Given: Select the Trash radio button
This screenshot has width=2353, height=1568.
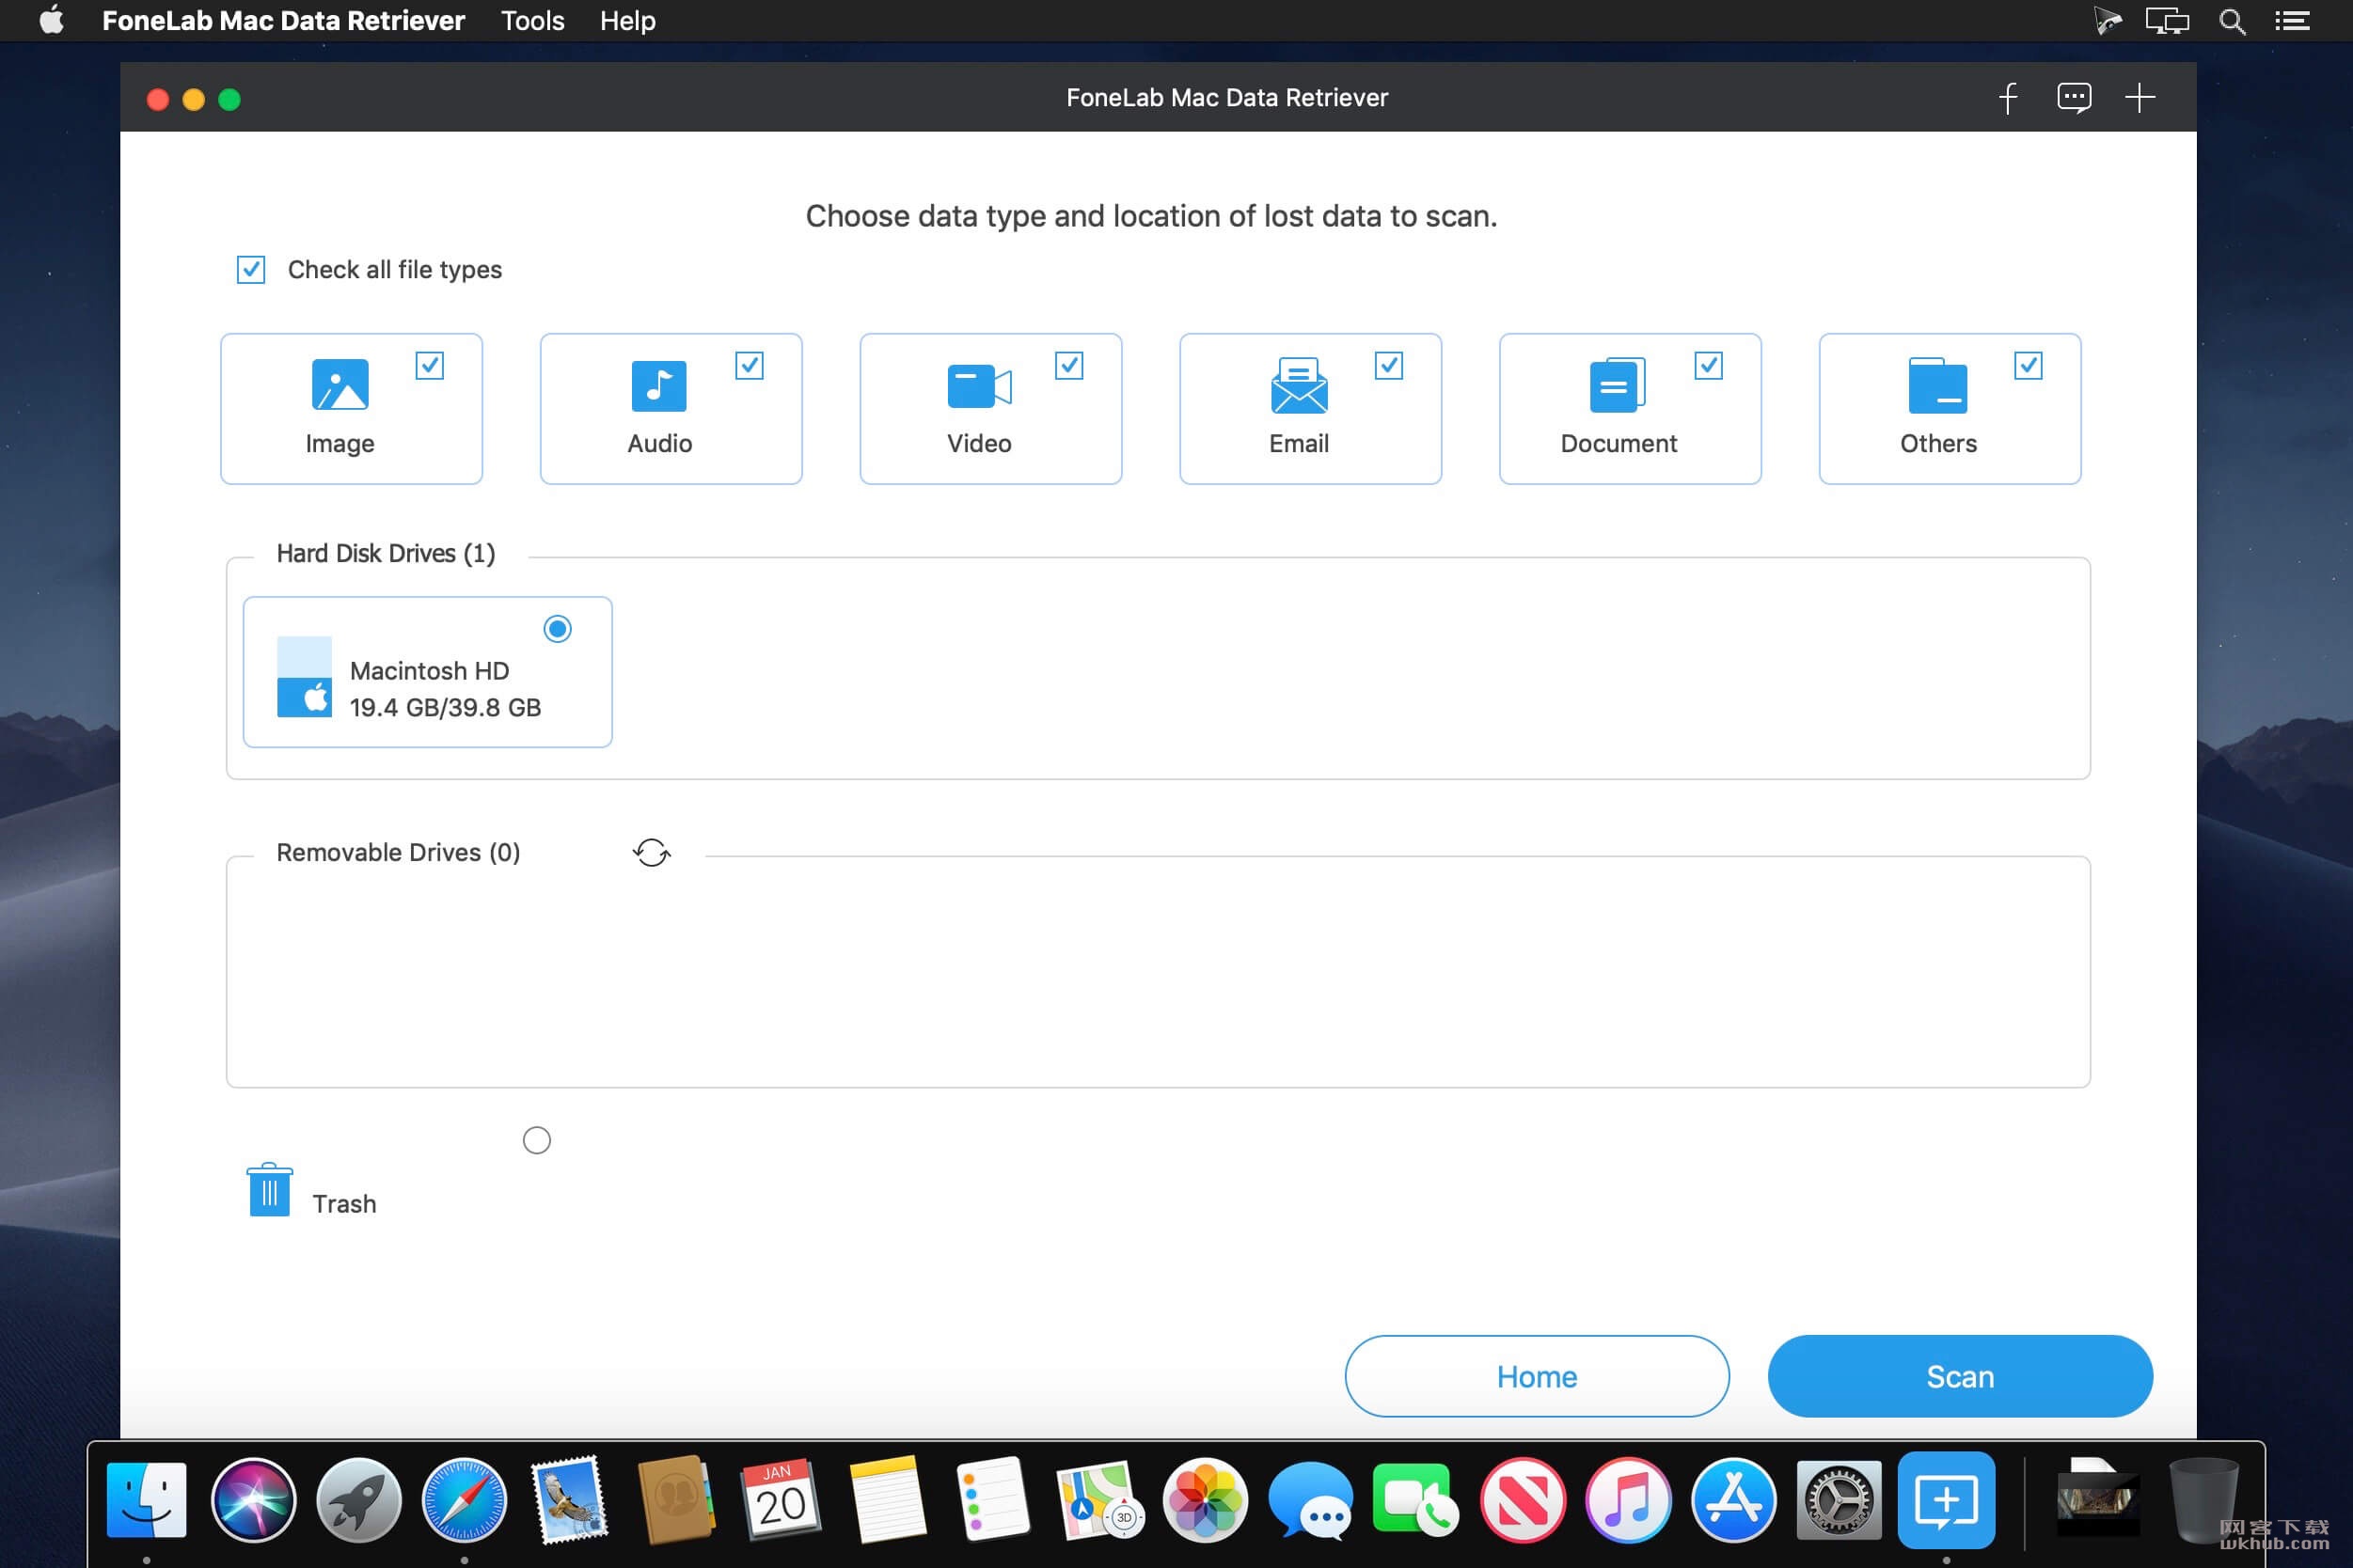Looking at the screenshot, I should coord(537,1140).
